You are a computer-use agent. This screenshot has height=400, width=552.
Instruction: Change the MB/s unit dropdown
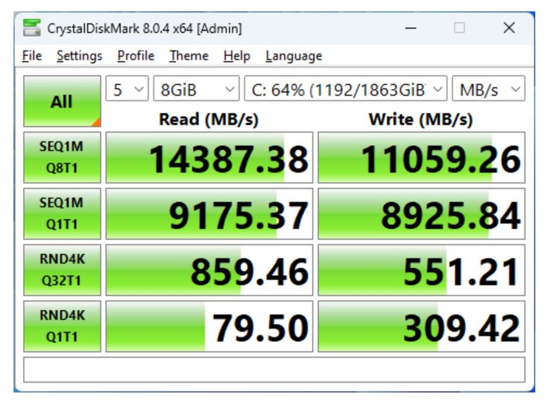pyautogui.click(x=489, y=89)
